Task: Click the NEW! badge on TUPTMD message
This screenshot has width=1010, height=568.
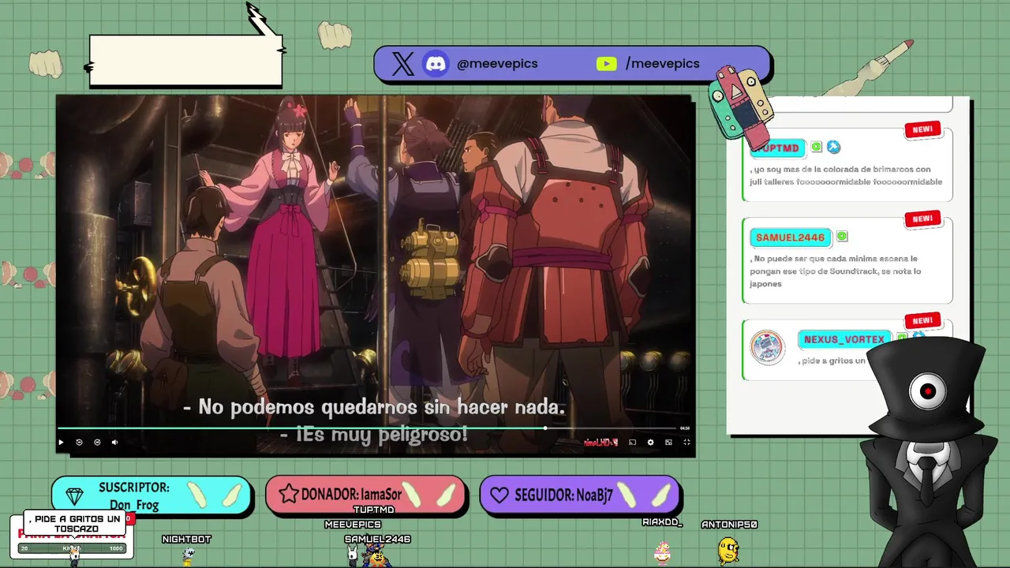Action: click(x=922, y=129)
